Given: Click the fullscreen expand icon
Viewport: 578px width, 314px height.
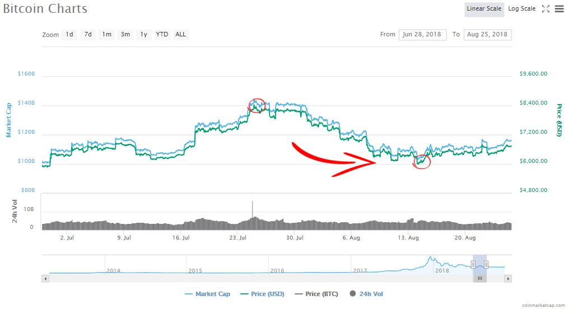Looking at the screenshot, I should click(546, 9).
